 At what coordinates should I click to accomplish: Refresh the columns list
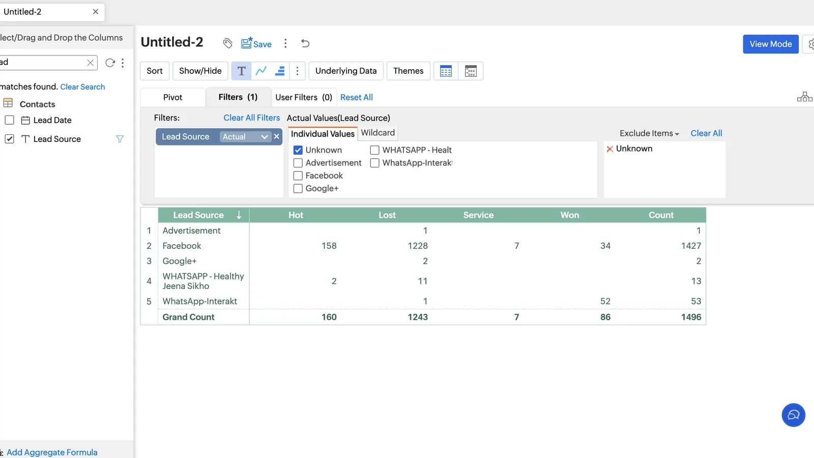click(x=110, y=63)
